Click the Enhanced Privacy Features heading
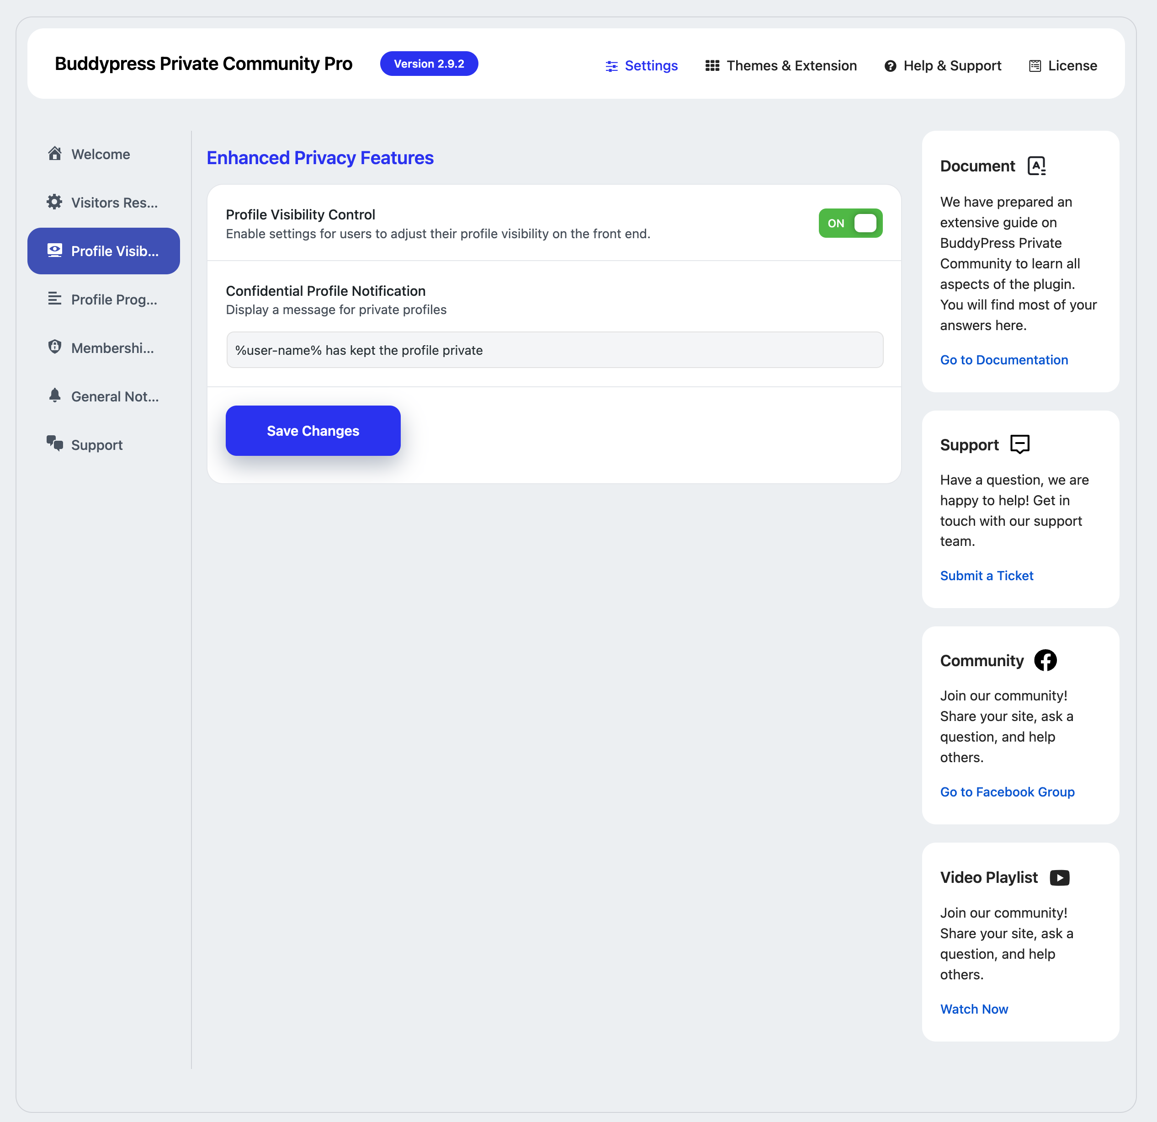The width and height of the screenshot is (1157, 1122). [320, 158]
